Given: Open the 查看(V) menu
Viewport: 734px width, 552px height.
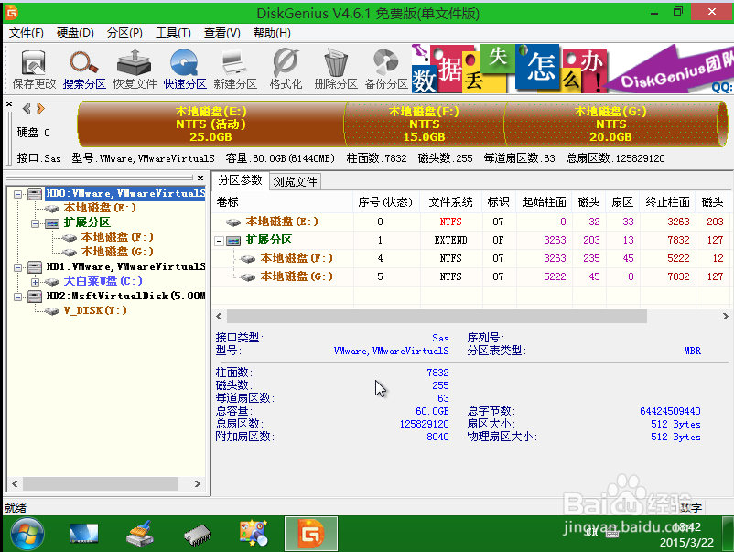Looking at the screenshot, I should click(x=221, y=33).
